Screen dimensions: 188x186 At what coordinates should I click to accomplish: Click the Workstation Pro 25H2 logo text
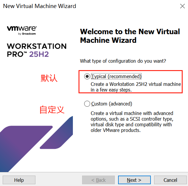pyautogui.click(x=37, y=50)
